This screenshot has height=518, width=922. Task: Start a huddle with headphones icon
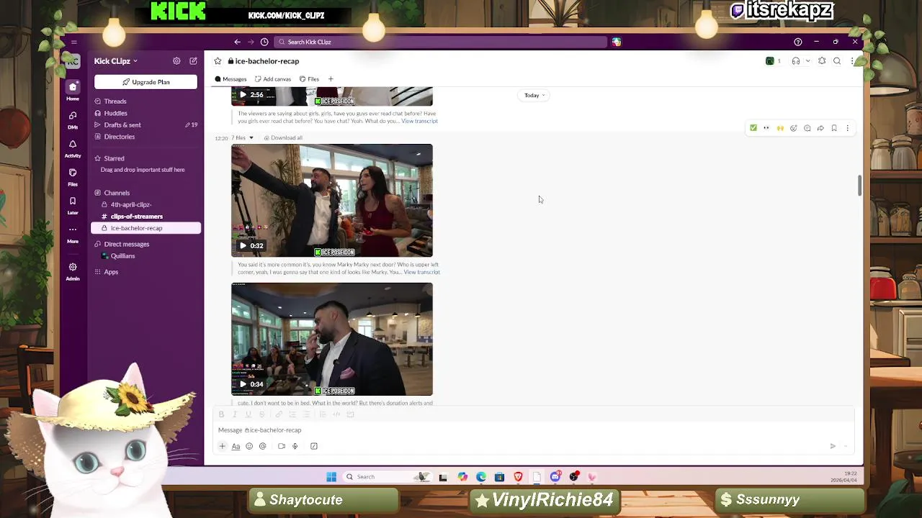click(x=796, y=61)
